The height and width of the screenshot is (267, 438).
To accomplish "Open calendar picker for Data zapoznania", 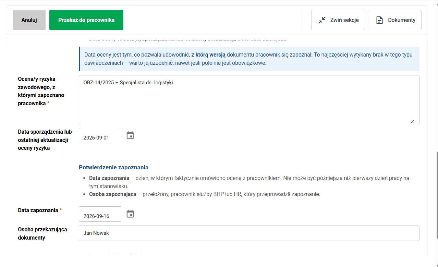I will tap(130, 214).
